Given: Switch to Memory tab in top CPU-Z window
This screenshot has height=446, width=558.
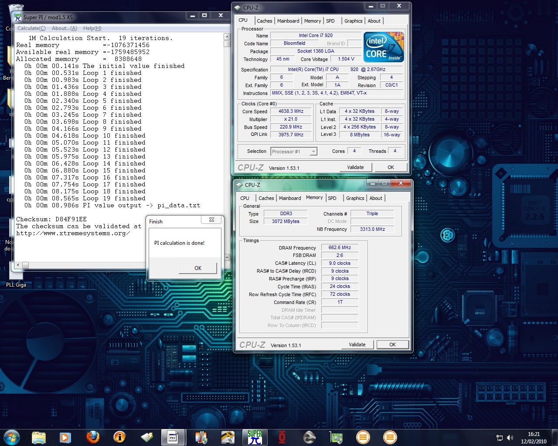Looking at the screenshot, I should [313, 21].
